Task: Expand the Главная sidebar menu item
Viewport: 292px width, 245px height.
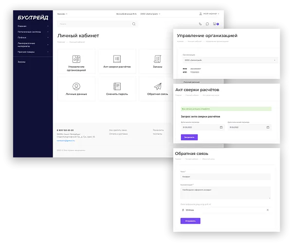Action: 48,26
